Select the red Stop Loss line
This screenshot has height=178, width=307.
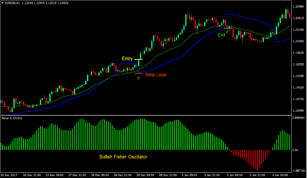click(139, 73)
